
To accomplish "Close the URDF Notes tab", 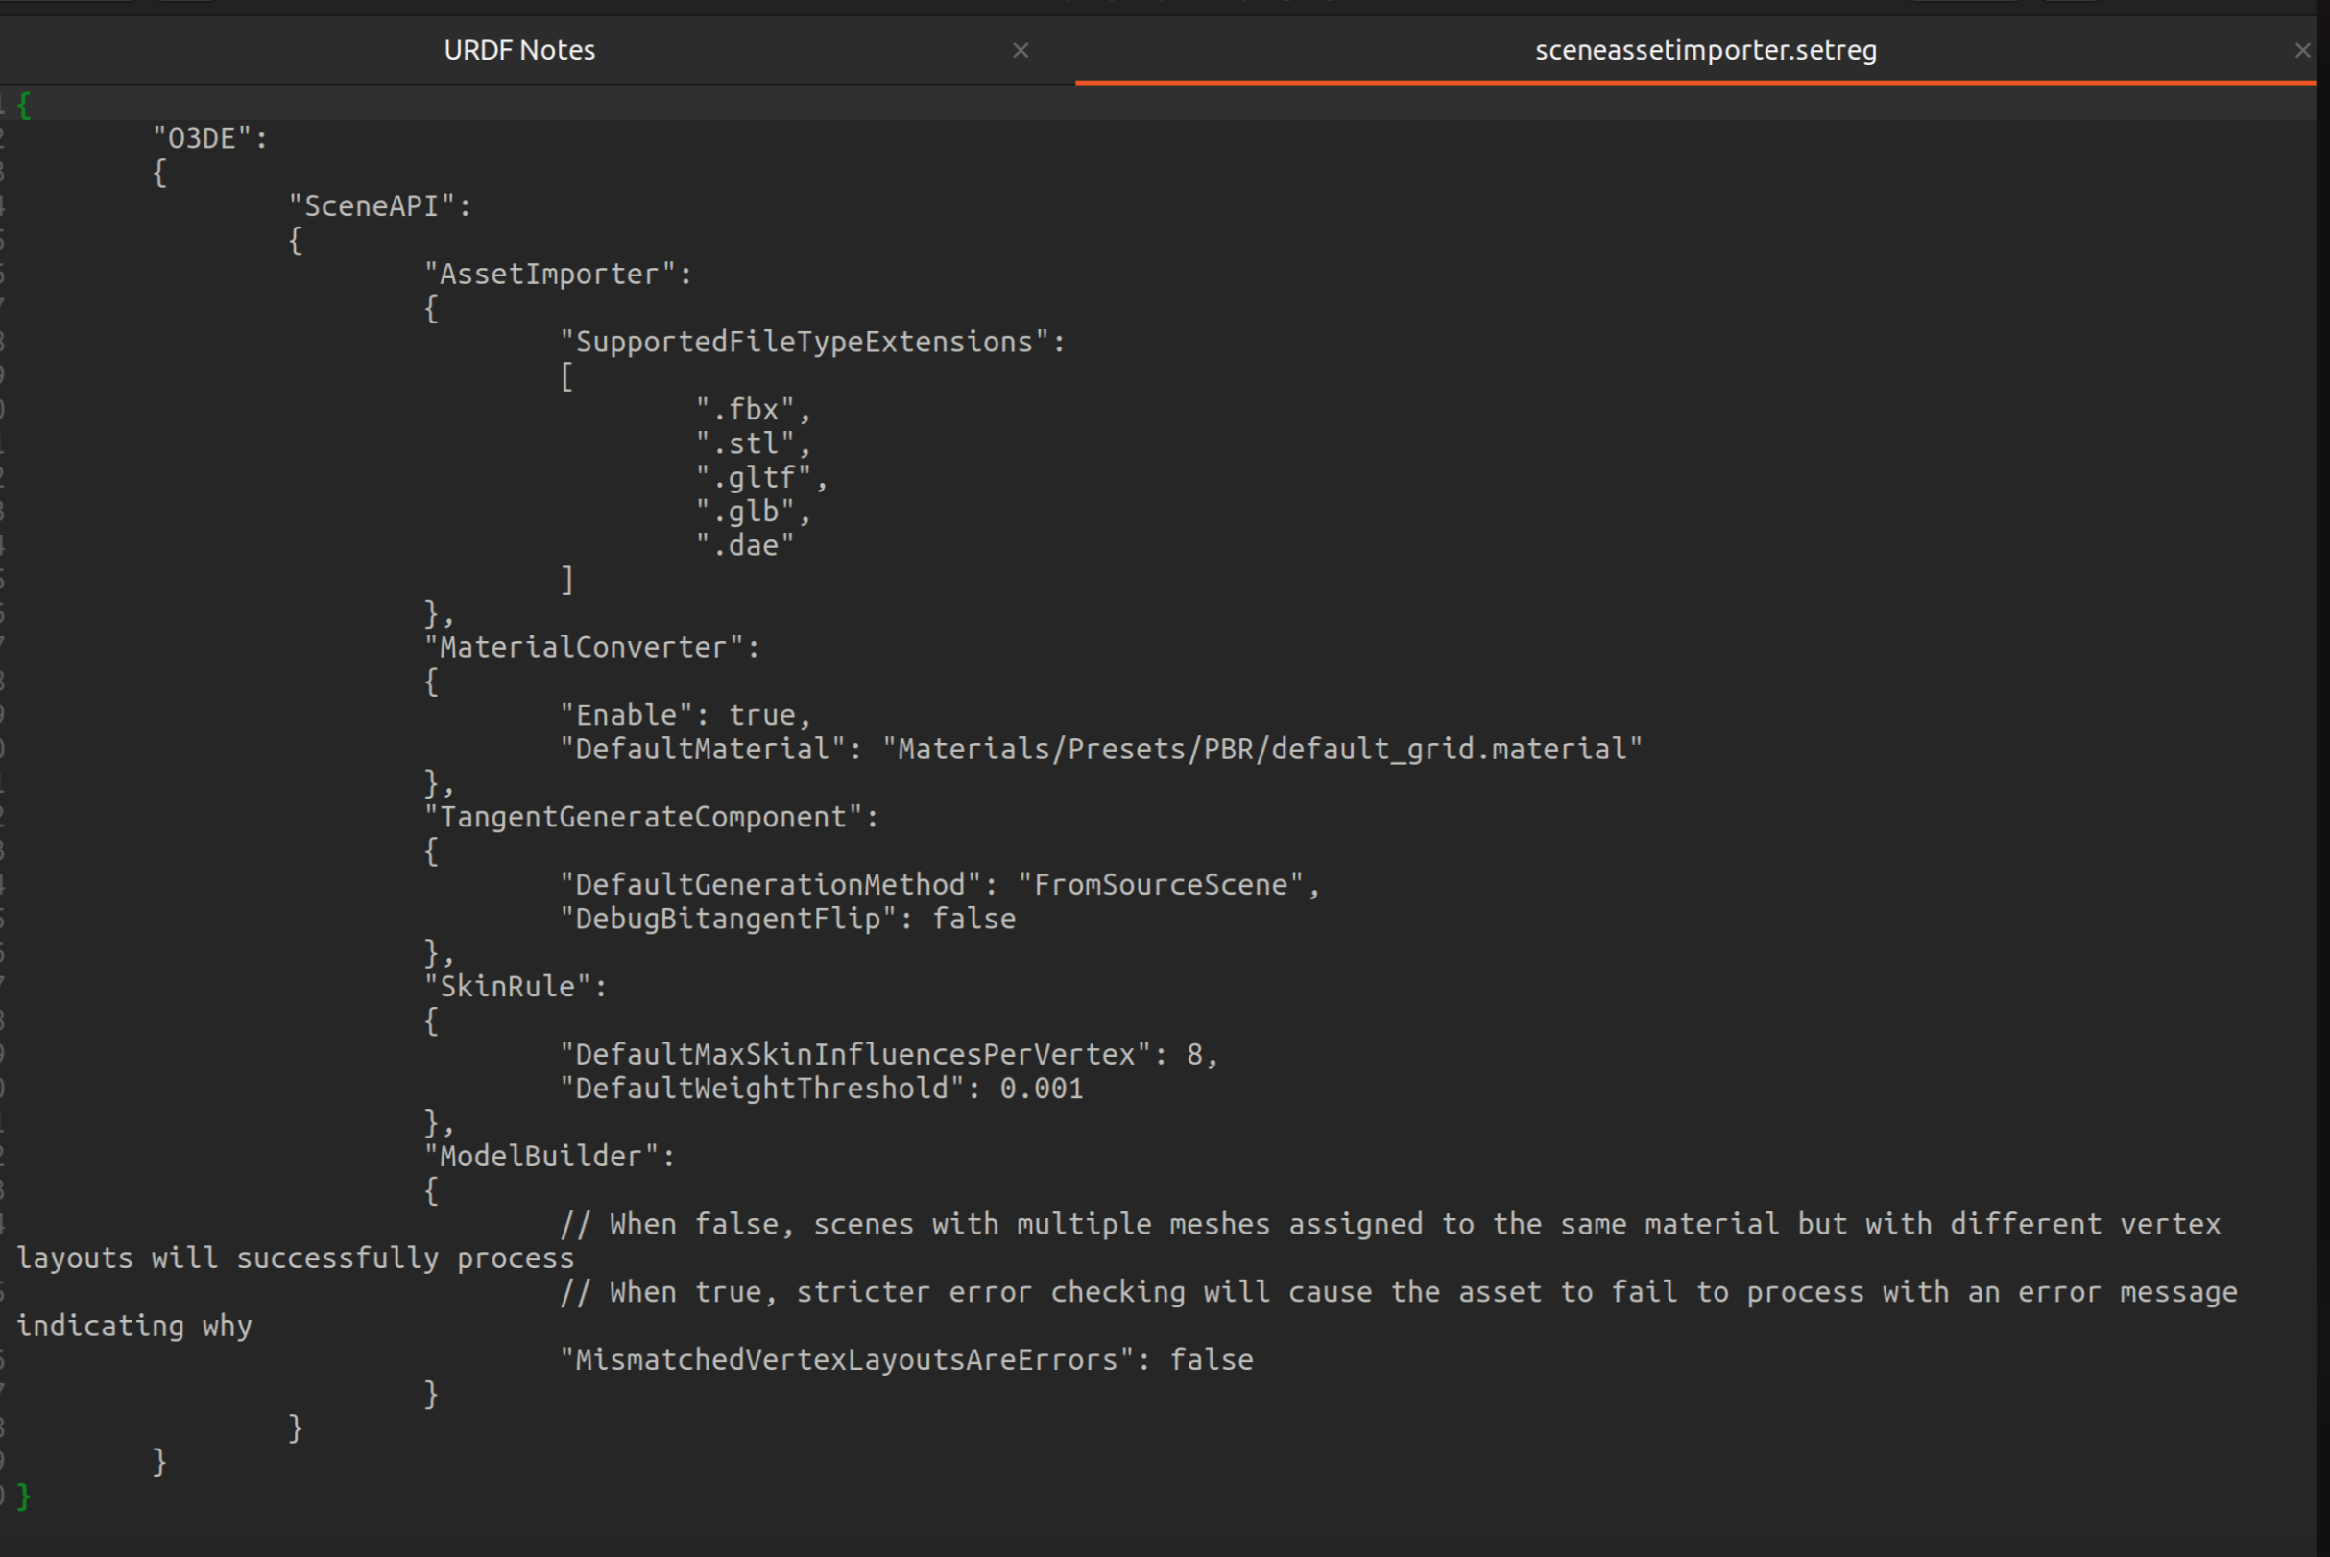I will (x=1020, y=50).
